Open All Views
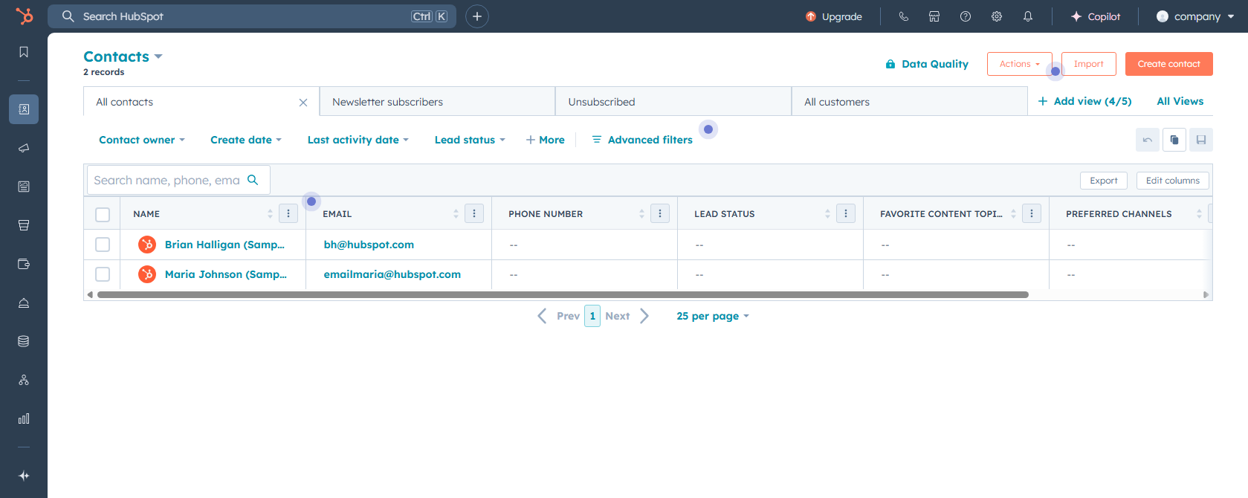 point(1180,101)
